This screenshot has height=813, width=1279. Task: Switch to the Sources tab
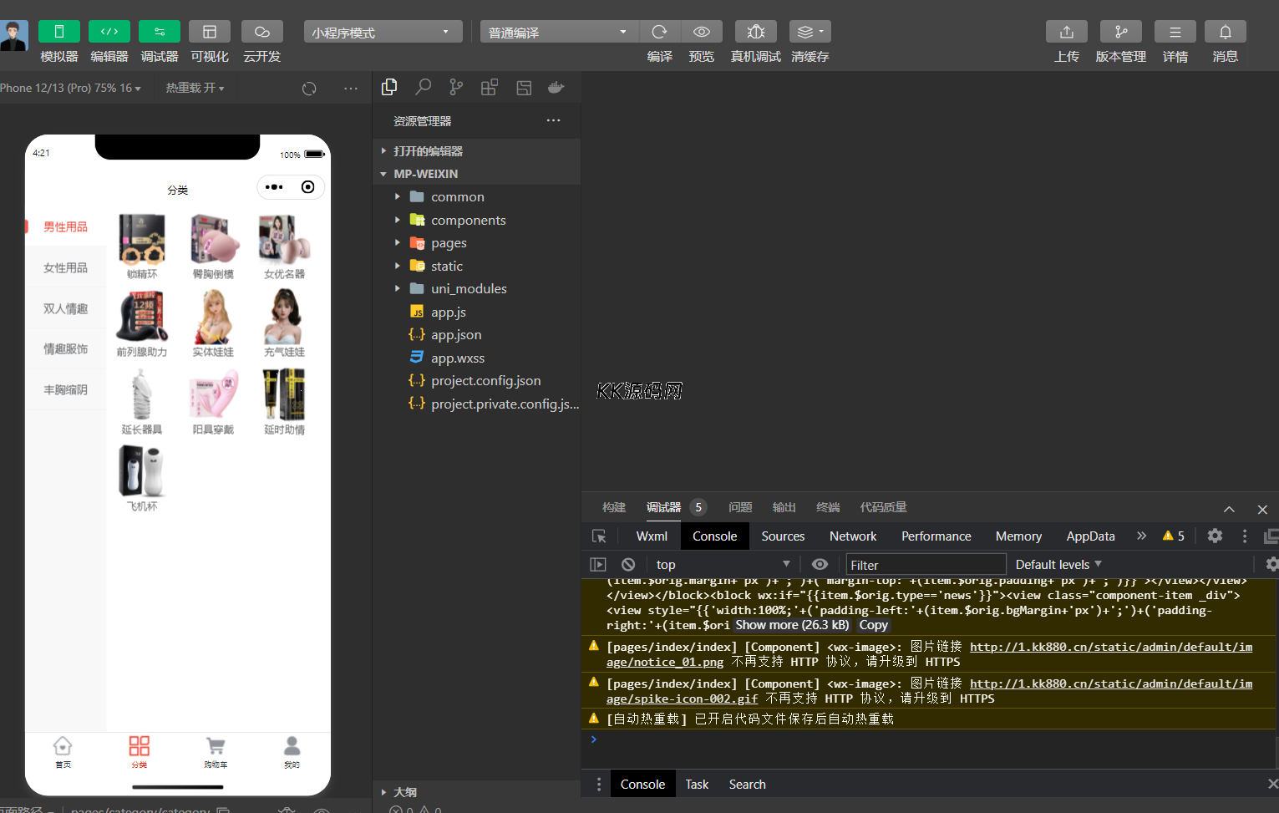point(783,536)
